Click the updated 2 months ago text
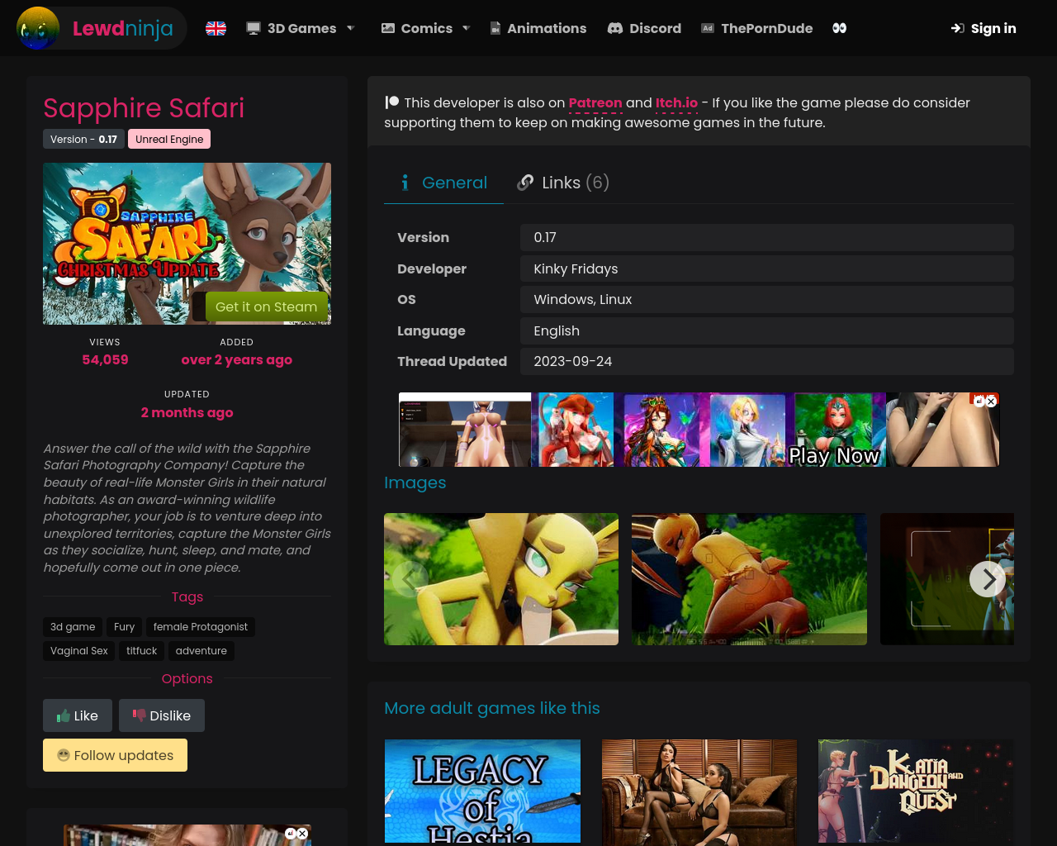This screenshot has height=846, width=1057. click(187, 412)
